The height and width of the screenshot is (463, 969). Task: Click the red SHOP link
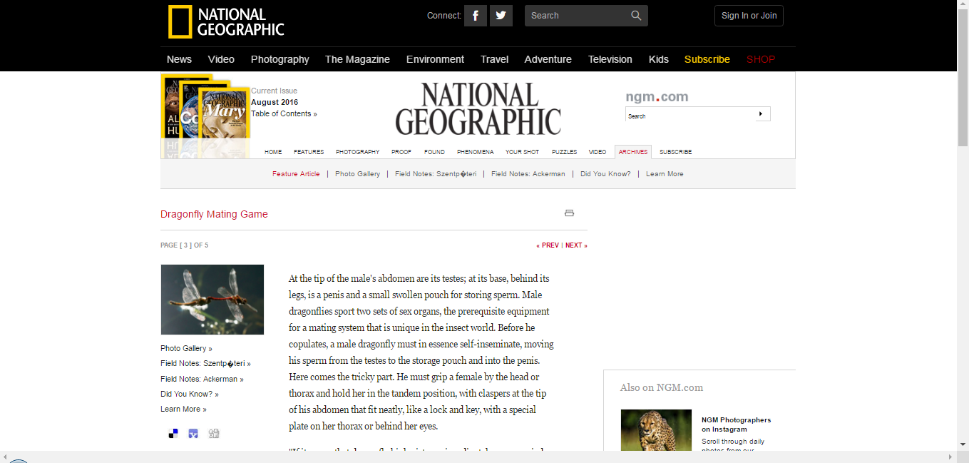[760, 59]
